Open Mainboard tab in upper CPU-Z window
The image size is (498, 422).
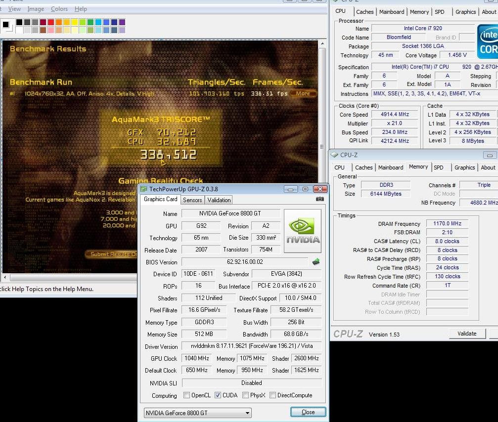tap(392, 12)
